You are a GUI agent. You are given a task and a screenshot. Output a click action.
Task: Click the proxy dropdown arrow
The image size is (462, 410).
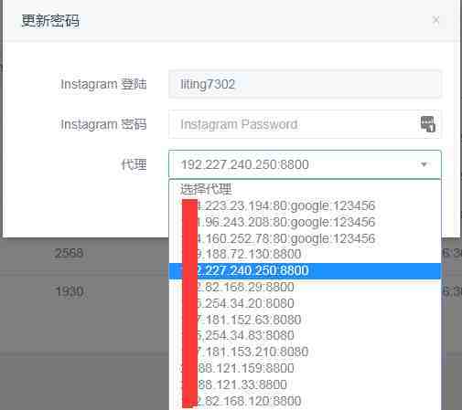coord(424,164)
